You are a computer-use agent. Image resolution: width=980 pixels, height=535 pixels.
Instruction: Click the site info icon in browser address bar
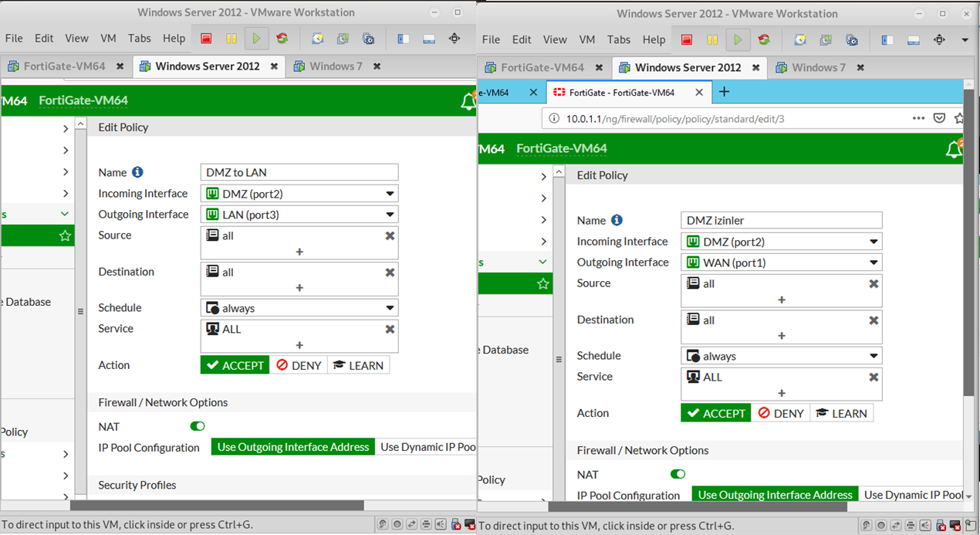(x=554, y=119)
